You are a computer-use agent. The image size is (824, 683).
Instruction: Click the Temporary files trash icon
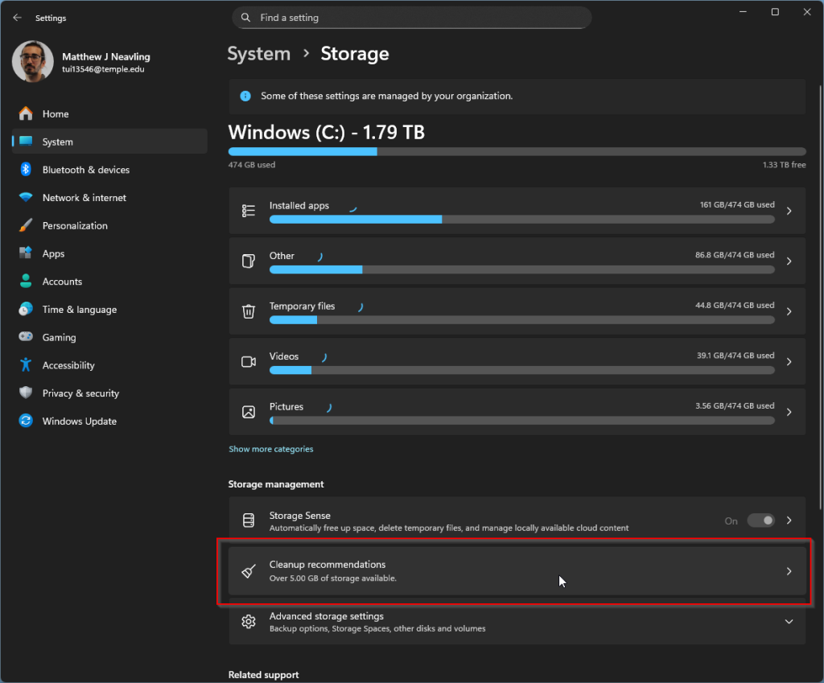click(x=249, y=311)
